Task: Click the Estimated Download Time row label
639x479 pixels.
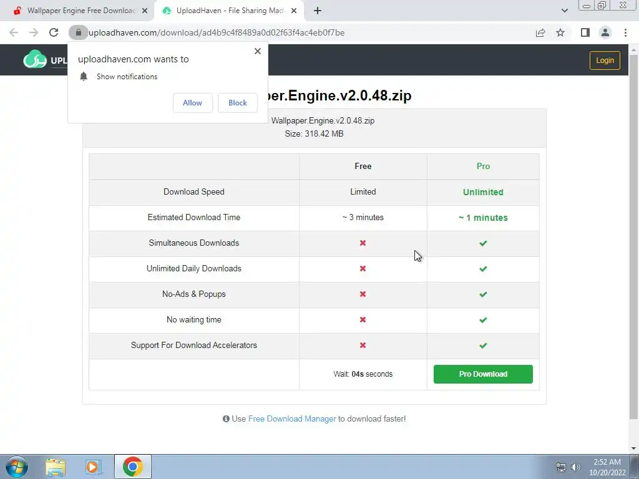Action: pyautogui.click(x=193, y=218)
